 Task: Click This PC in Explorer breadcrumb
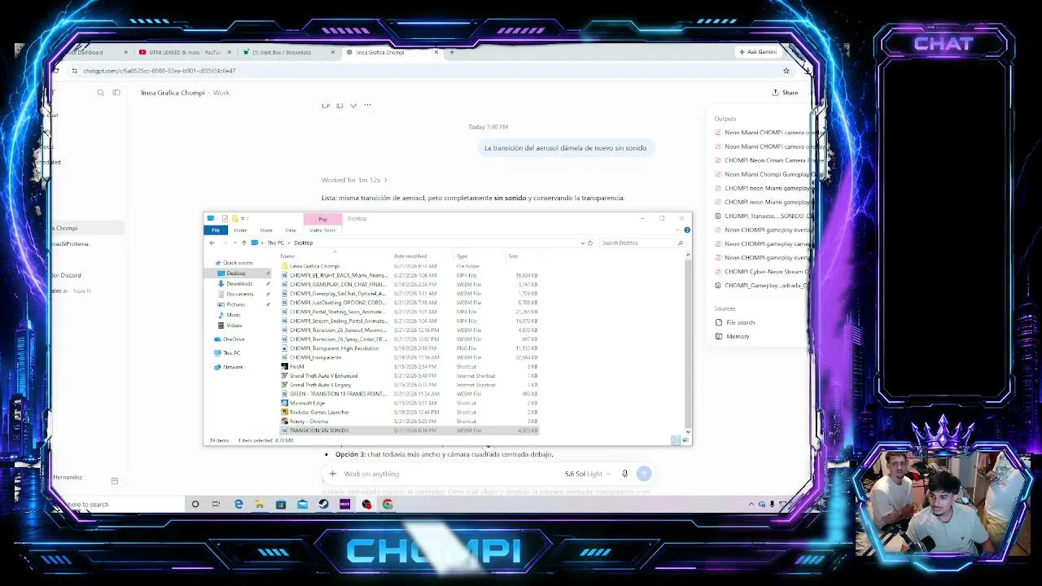tap(276, 243)
